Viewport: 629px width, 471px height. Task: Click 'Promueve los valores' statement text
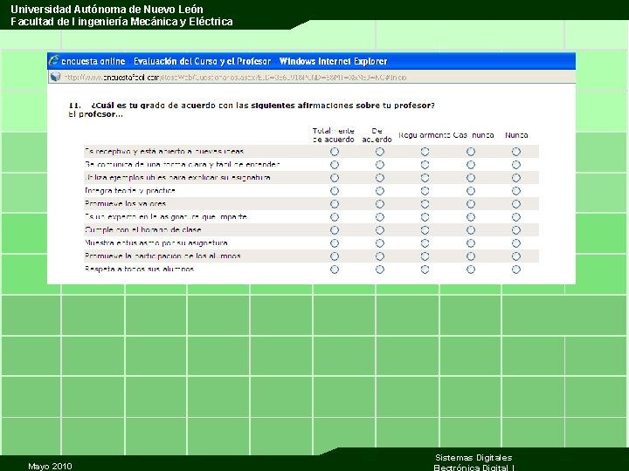click(125, 203)
